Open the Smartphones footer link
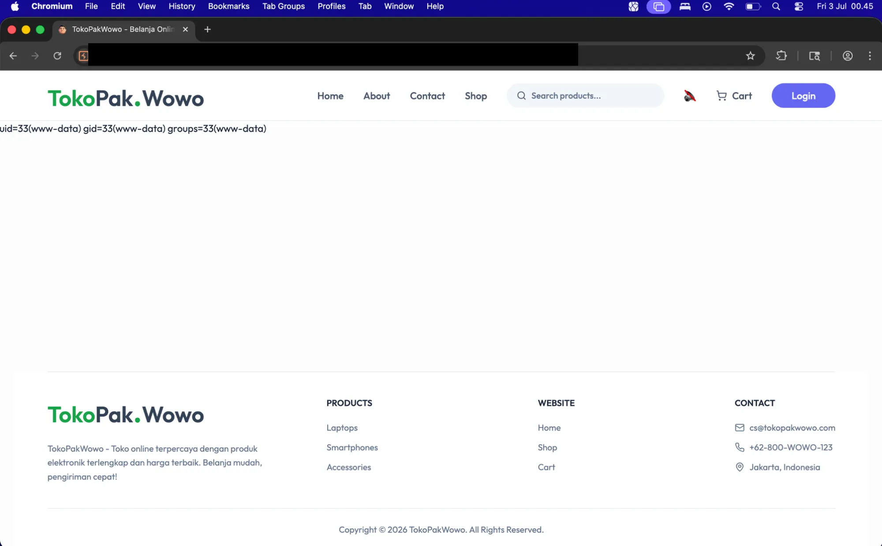This screenshot has width=882, height=546. pyautogui.click(x=352, y=448)
